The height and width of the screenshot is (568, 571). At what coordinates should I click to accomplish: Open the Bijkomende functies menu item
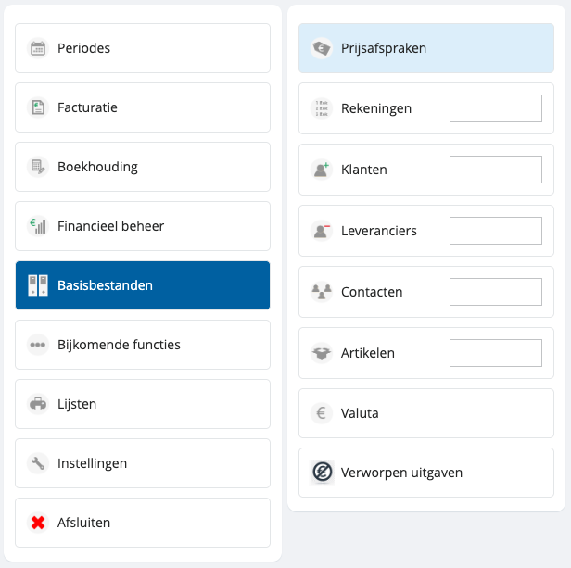click(x=143, y=345)
